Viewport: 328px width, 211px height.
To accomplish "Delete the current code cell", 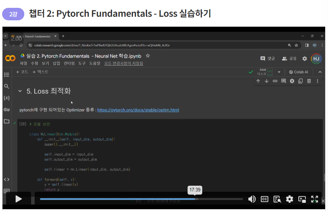I will coord(308,81).
